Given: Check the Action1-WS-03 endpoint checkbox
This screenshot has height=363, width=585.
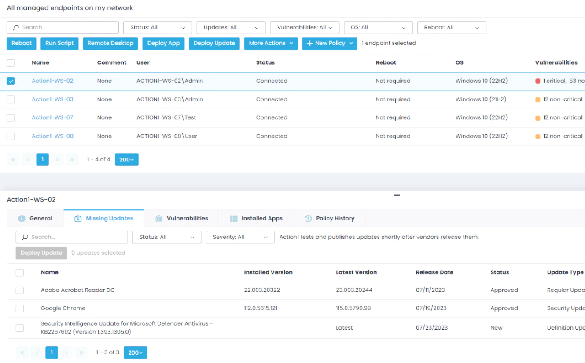Looking at the screenshot, I should 11,99.
